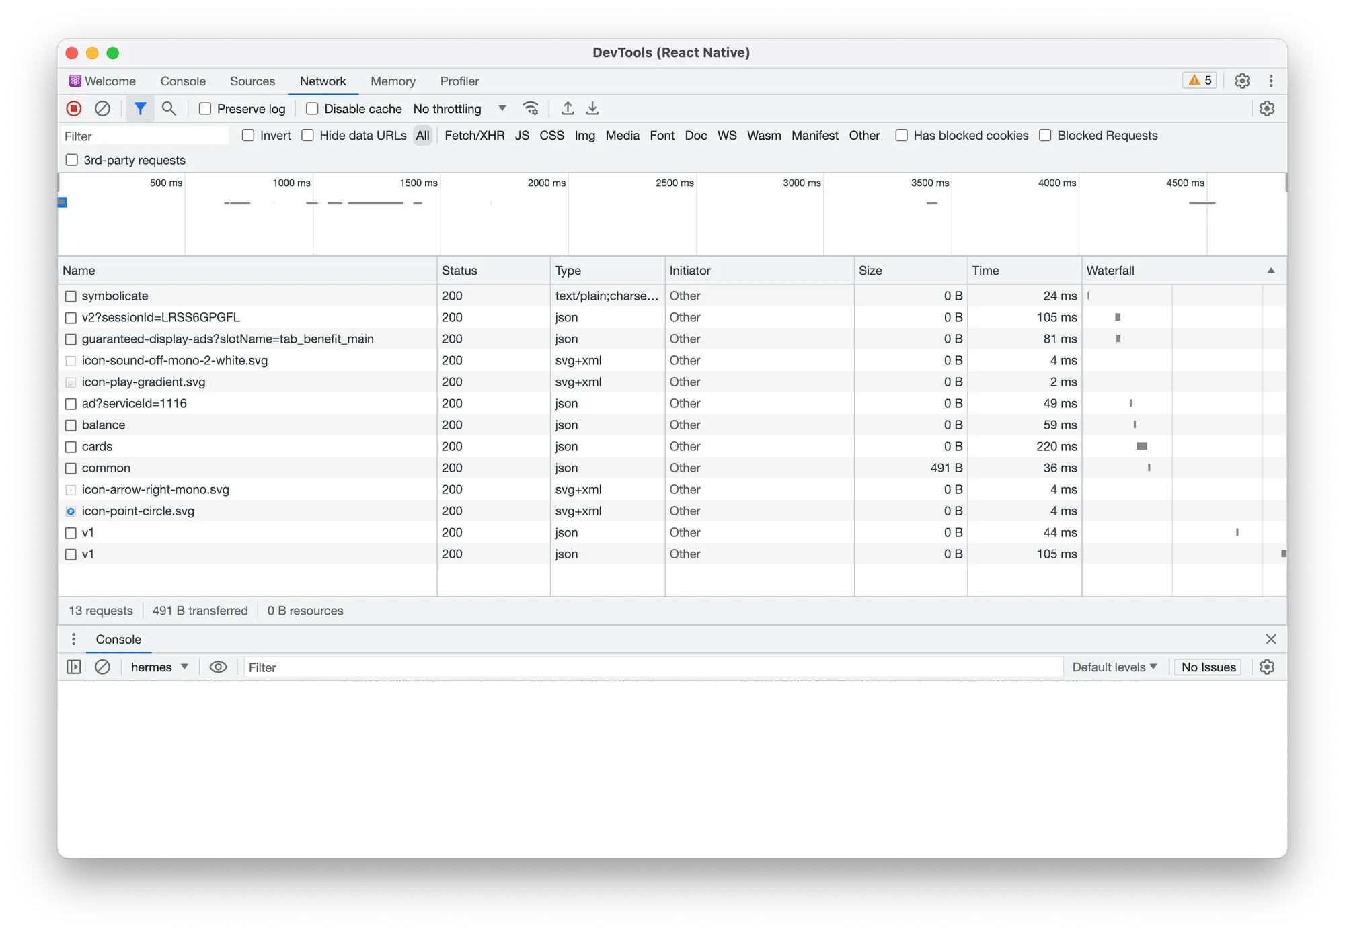
Task: Click import HAR file upload icon
Action: [568, 108]
